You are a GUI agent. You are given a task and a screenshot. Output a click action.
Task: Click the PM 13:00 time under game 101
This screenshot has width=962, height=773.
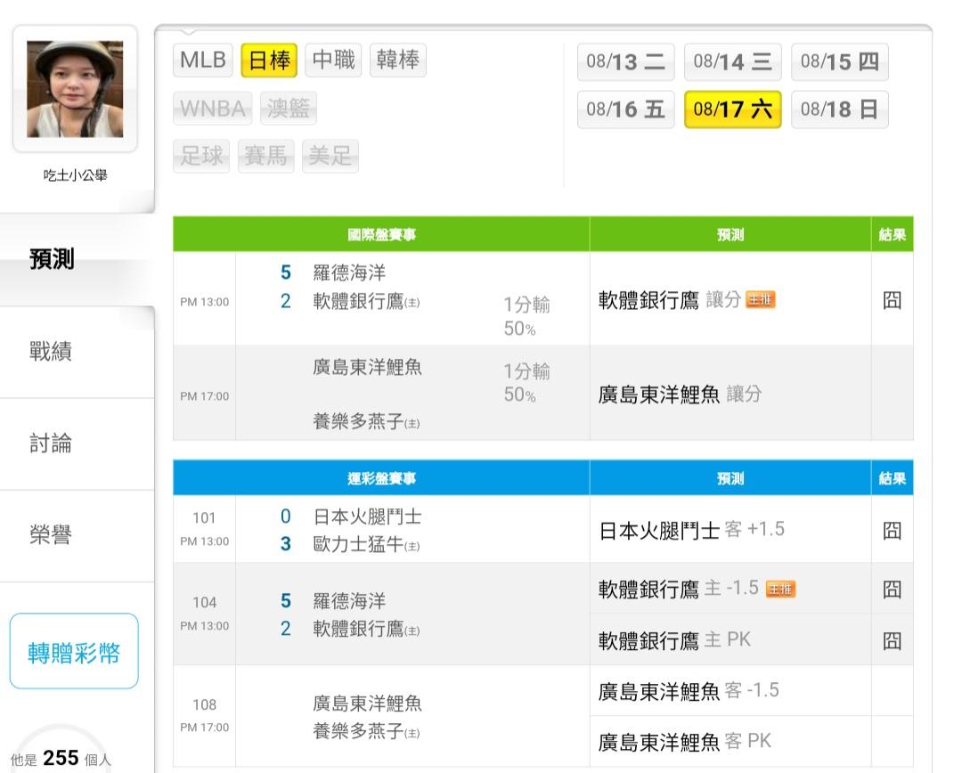pyautogui.click(x=204, y=541)
